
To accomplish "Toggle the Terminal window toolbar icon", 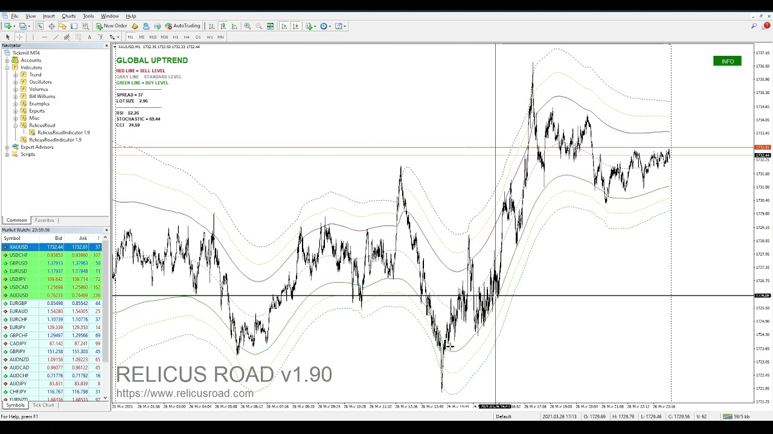I will pos(74,26).
